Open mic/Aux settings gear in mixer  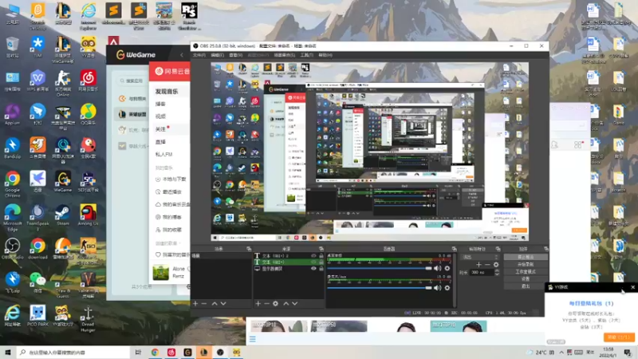coord(447,288)
